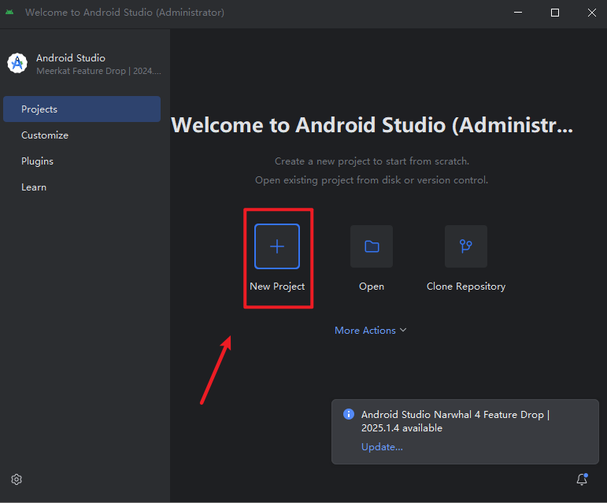Open the Plugins section
This screenshot has width=607, height=503.
pyautogui.click(x=37, y=161)
